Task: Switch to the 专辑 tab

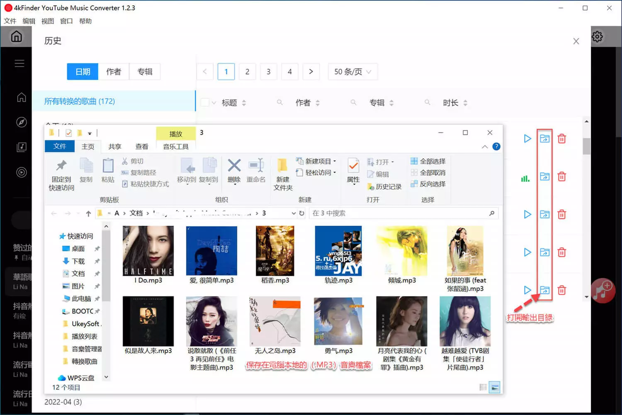Action: click(x=145, y=72)
